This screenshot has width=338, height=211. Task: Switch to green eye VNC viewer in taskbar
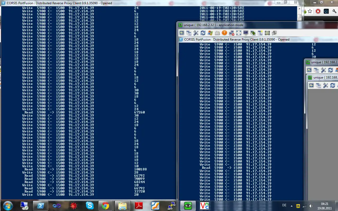click(x=188, y=205)
